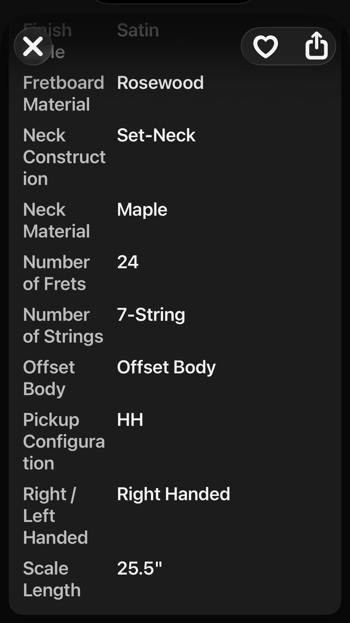Tap the Set-Neck value
Image resolution: width=350 pixels, height=623 pixels.
(x=156, y=135)
